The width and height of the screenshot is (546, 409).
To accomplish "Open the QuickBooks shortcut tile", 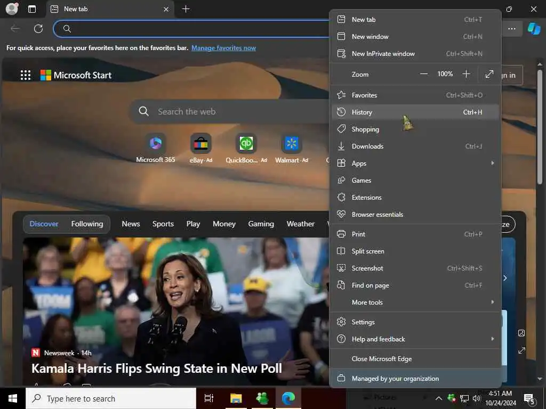I will (246, 149).
